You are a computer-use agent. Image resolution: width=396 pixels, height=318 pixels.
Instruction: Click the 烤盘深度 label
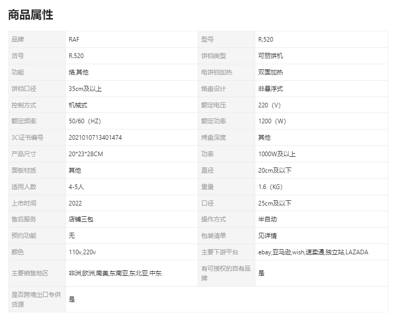click(213, 137)
